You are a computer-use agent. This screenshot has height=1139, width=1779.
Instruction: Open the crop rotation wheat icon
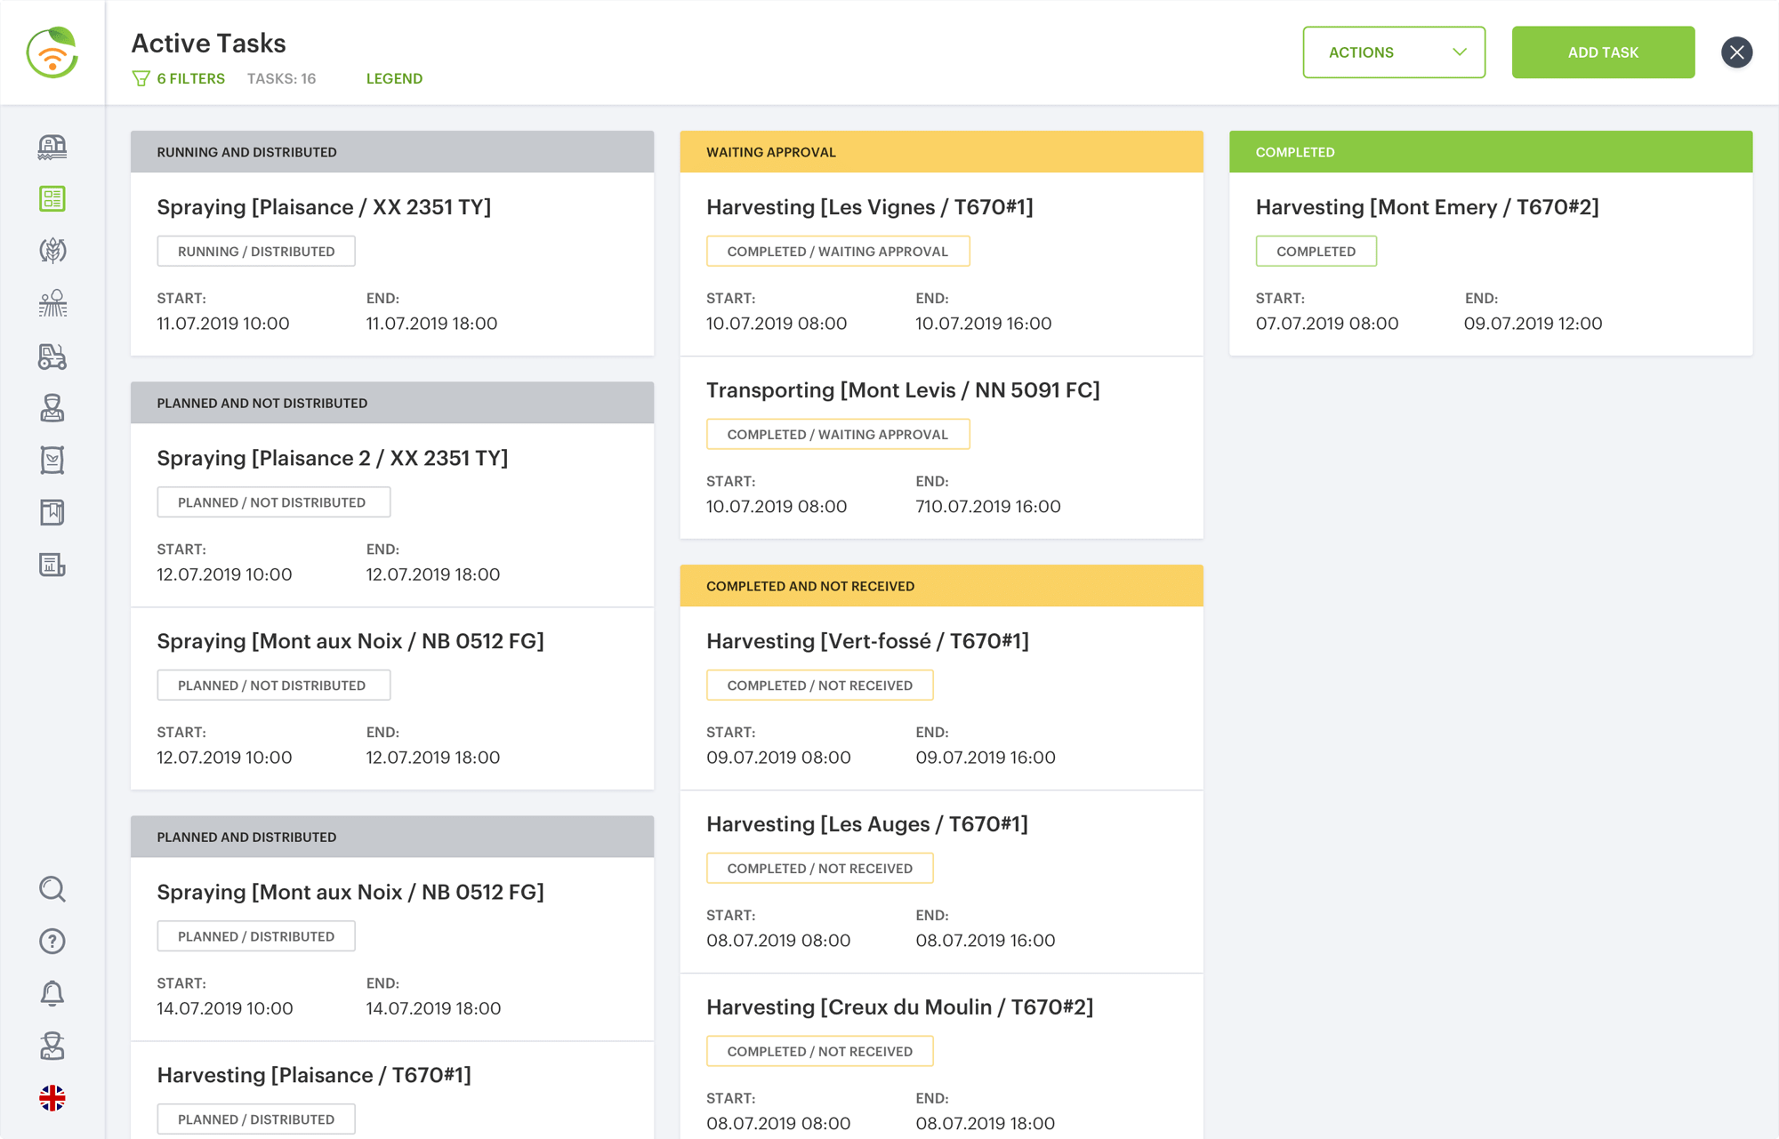tap(52, 251)
